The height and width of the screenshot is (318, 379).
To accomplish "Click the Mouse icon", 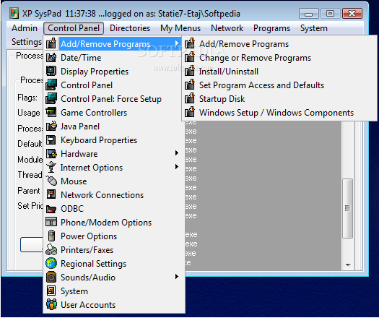I will [51, 181].
